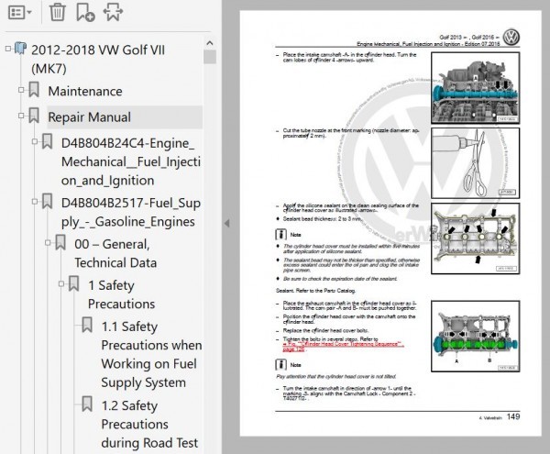This screenshot has height=454, width=550.
Task: Collapse the 2012-2018 VW Golf VII root node
Action: click(8, 49)
